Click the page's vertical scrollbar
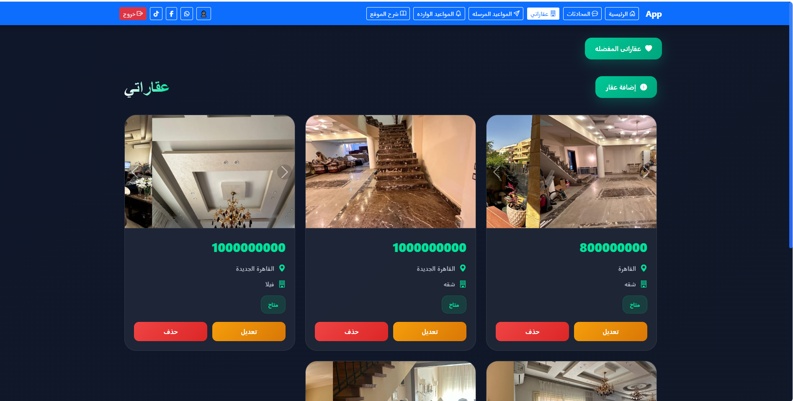The height and width of the screenshot is (401, 793). pyautogui.click(x=790, y=126)
